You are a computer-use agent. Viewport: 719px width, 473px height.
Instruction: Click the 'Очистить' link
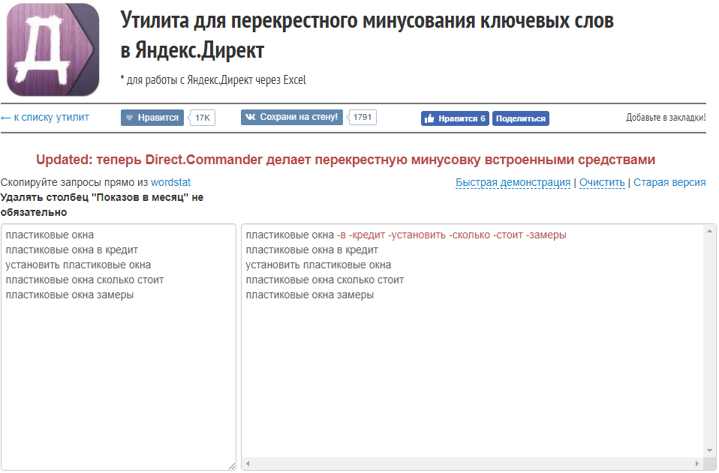point(602,182)
